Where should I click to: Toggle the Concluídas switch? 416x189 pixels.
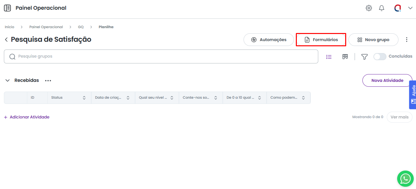point(380,57)
